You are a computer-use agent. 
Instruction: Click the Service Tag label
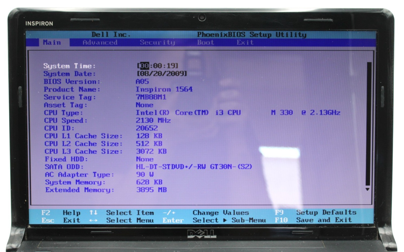(x=70, y=97)
